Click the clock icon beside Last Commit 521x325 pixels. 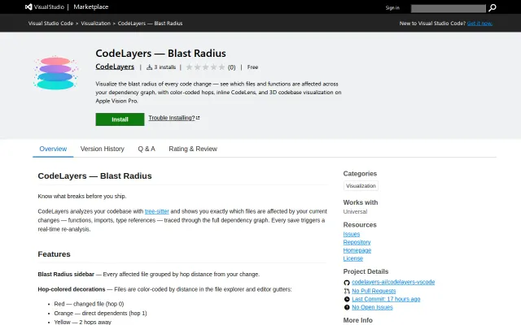347,299
